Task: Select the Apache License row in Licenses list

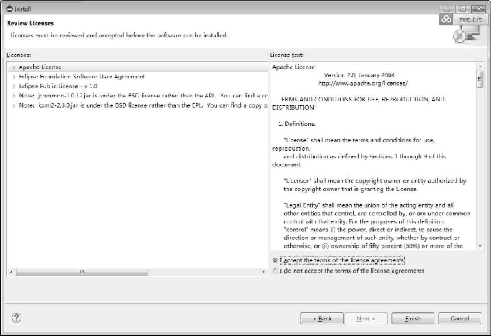Action: (137, 67)
